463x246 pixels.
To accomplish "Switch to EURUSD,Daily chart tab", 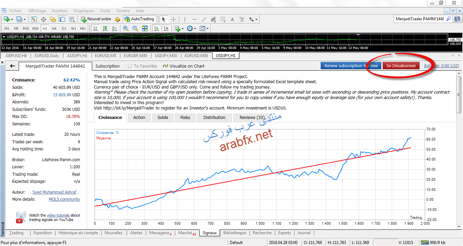I will click(46, 56).
